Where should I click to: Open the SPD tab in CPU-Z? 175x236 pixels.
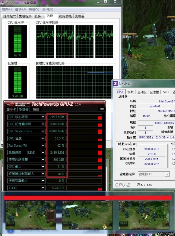(166, 92)
